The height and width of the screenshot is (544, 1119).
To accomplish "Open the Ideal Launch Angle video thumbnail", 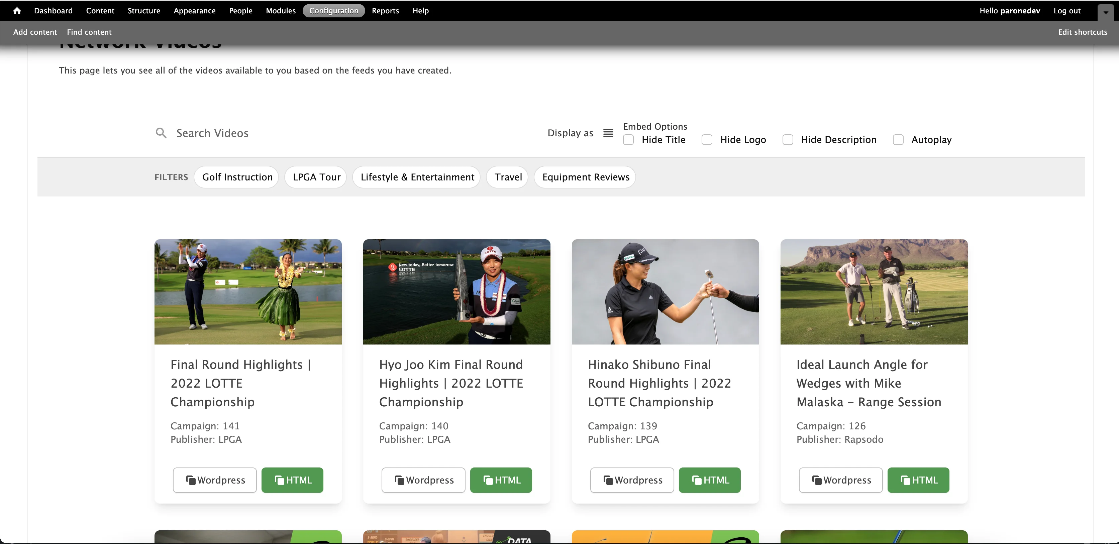I will click(874, 292).
